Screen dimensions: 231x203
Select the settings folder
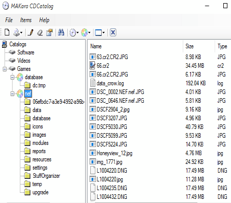coord(40,168)
